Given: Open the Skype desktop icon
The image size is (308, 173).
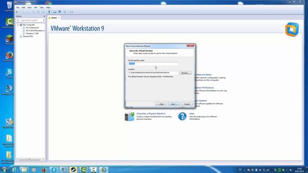Looking at the screenshot, I should [x=9, y=73].
